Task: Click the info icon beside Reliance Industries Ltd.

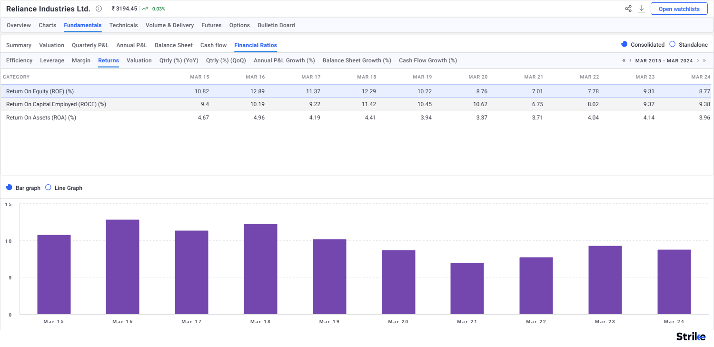Action: tap(99, 9)
